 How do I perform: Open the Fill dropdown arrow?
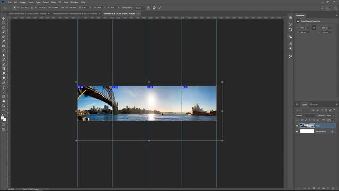click(x=333, y=120)
